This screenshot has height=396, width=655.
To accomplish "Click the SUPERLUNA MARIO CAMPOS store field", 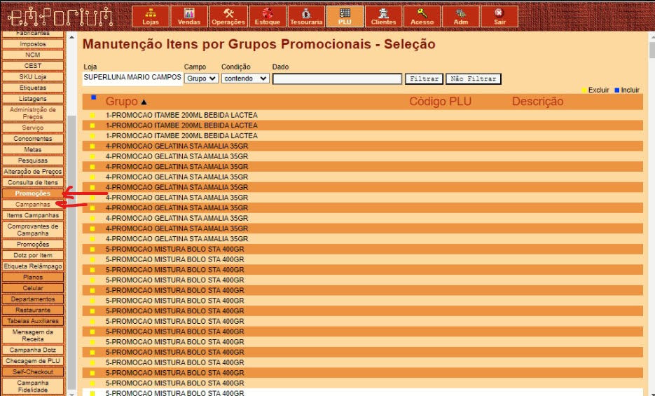I will [132, 78].
